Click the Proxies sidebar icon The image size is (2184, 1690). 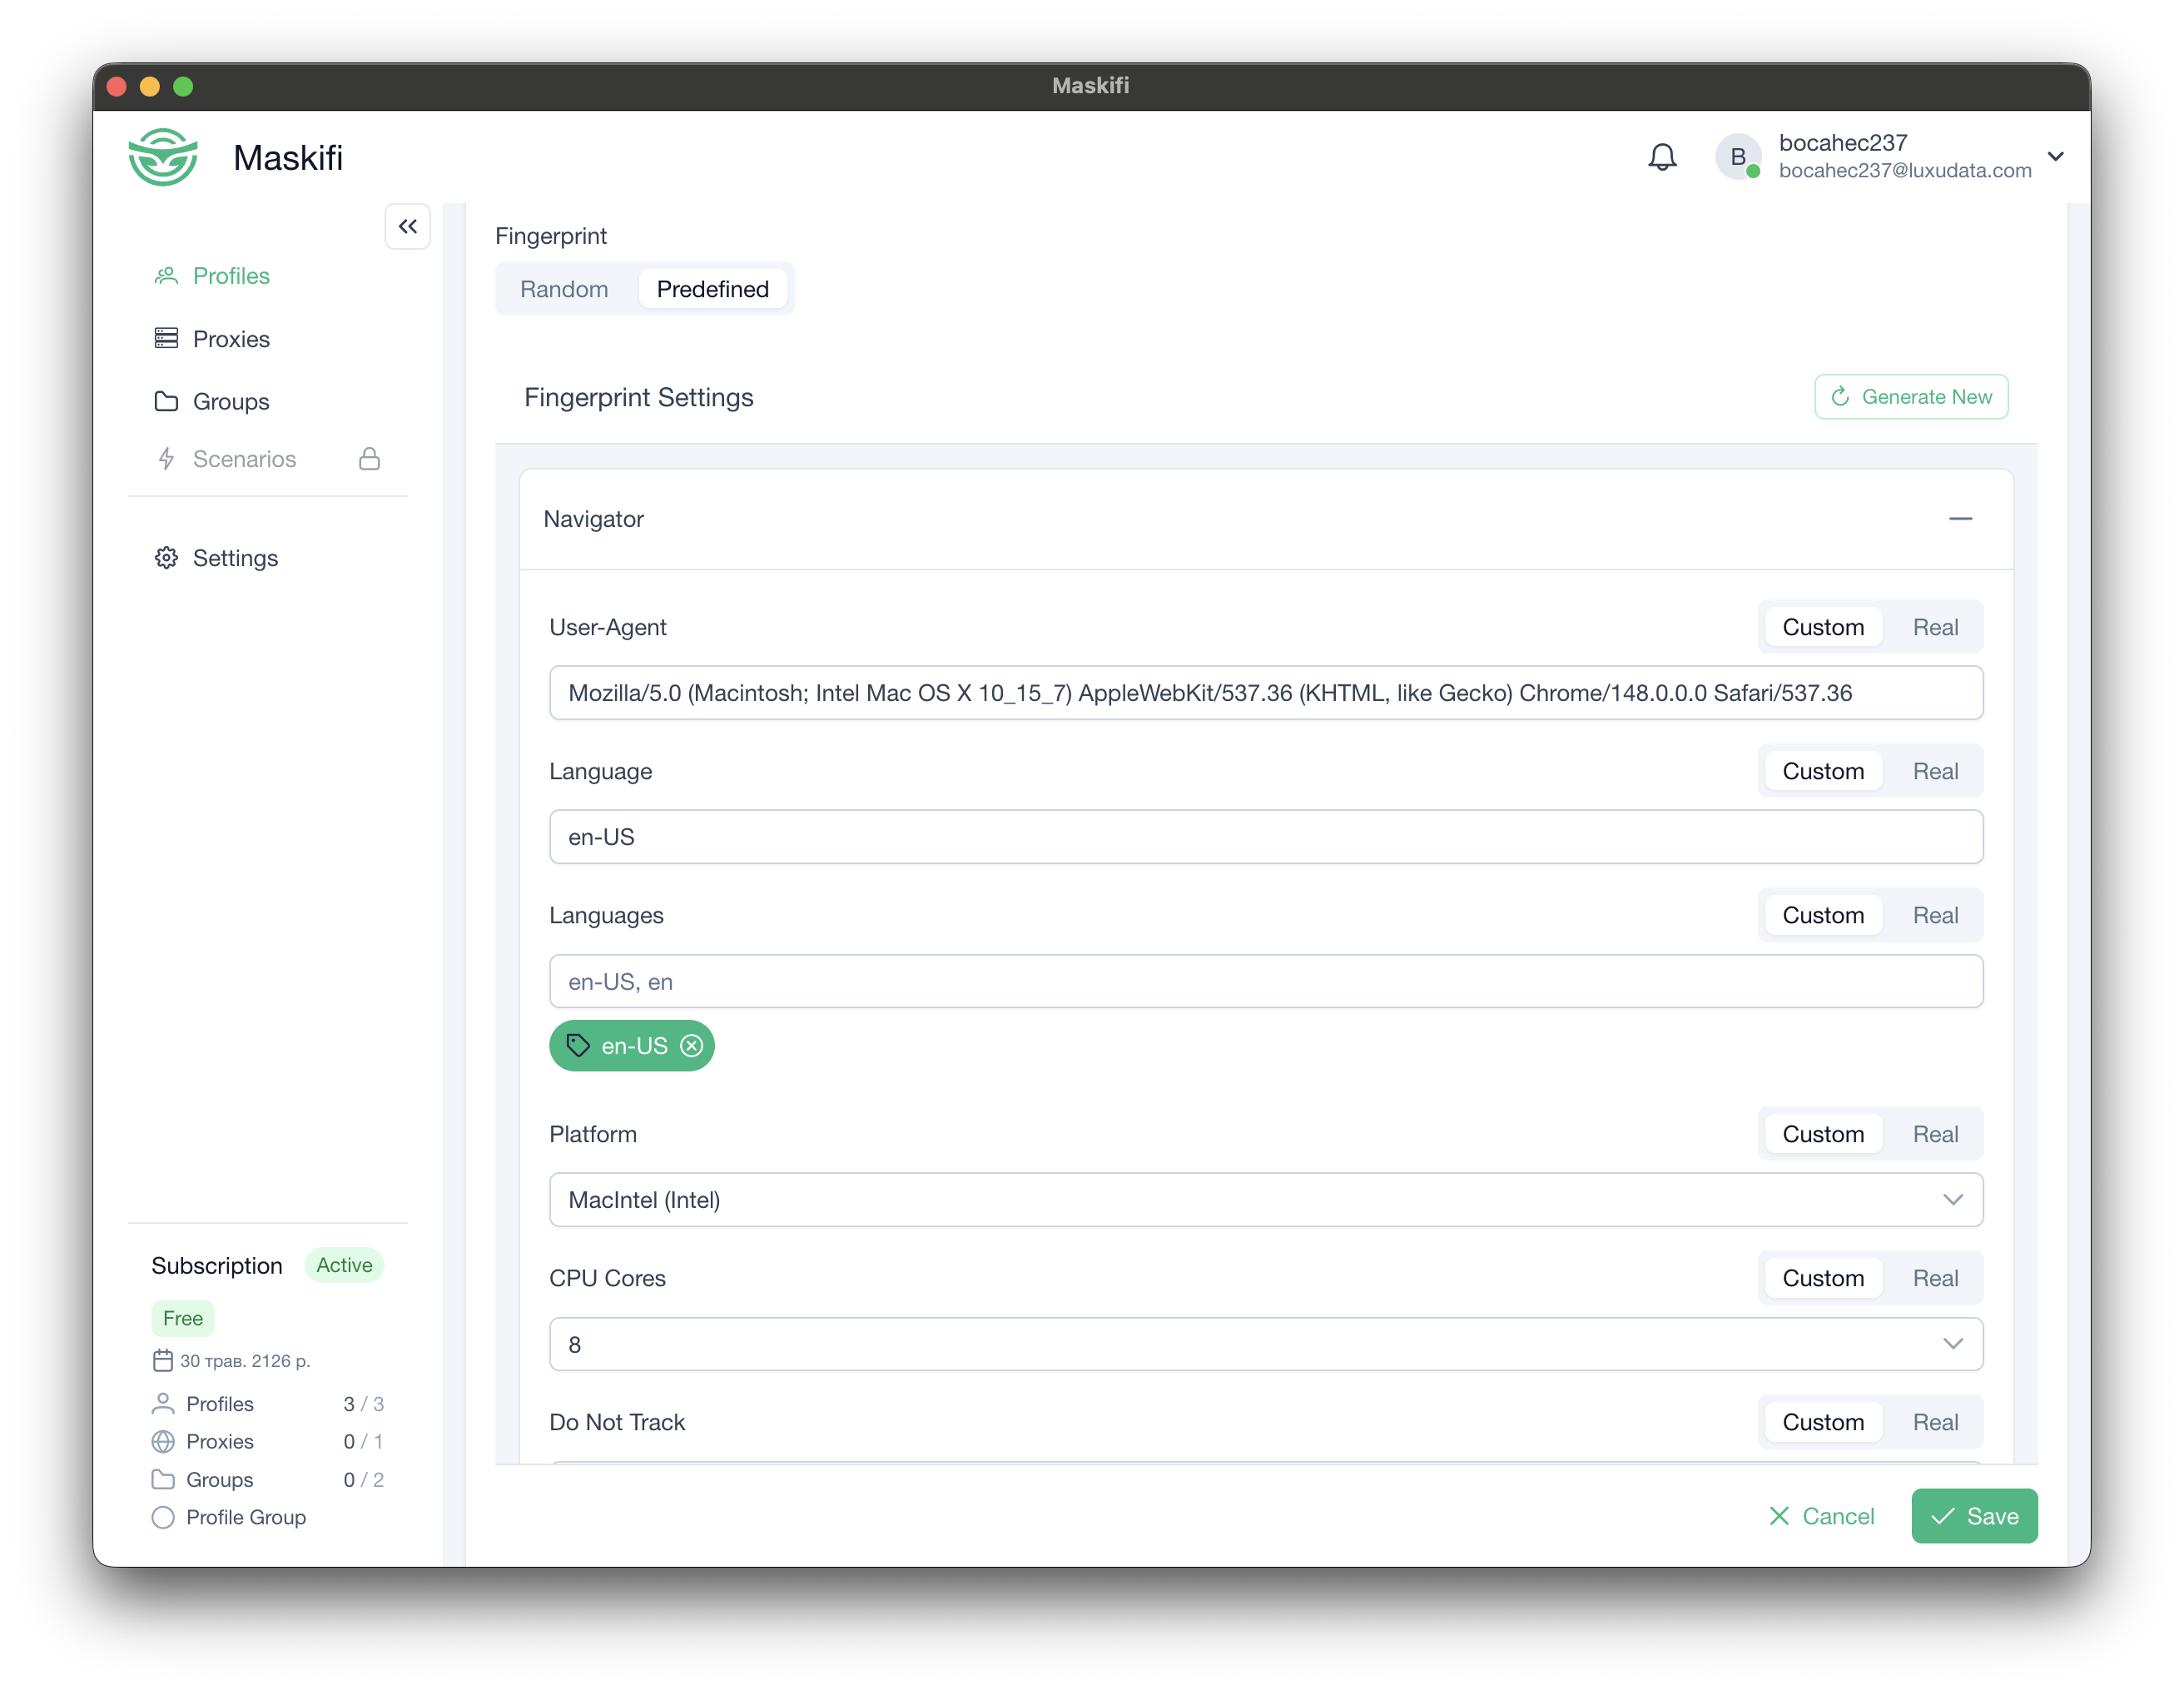pyautogui.click(x=166, y=339)
